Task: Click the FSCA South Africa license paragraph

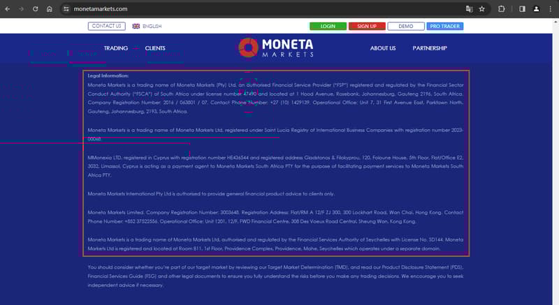Action: [x=275, y=98]
